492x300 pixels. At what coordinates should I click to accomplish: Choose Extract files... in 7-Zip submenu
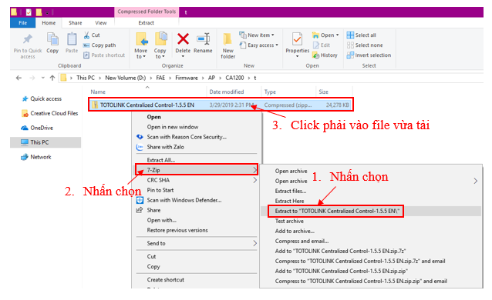[x=291, y=191]
